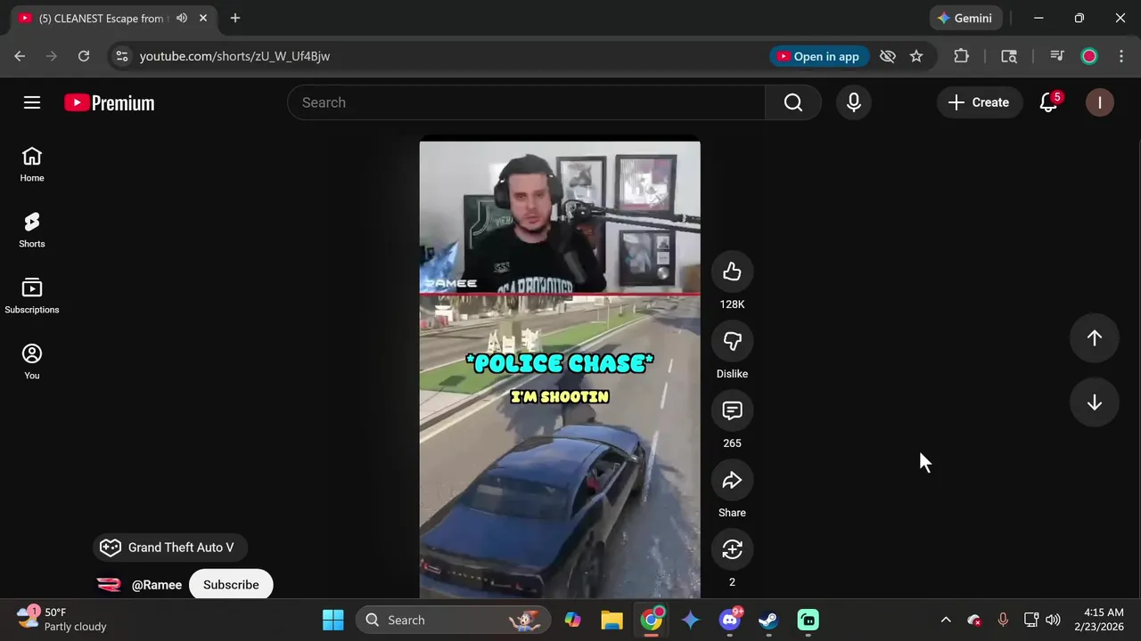Click the Create button
This screenshot has height=641, width=1141.
(x=979, y=102)
